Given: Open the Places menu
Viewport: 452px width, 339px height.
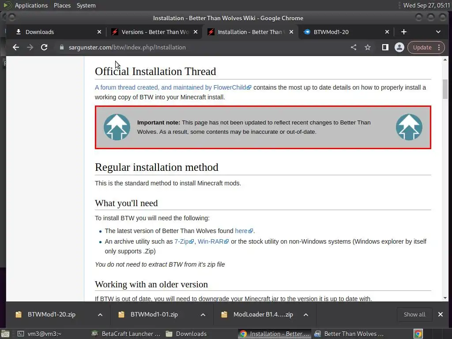Looking at the screenshot, I should pyautogui.click(x=62, y=5).
